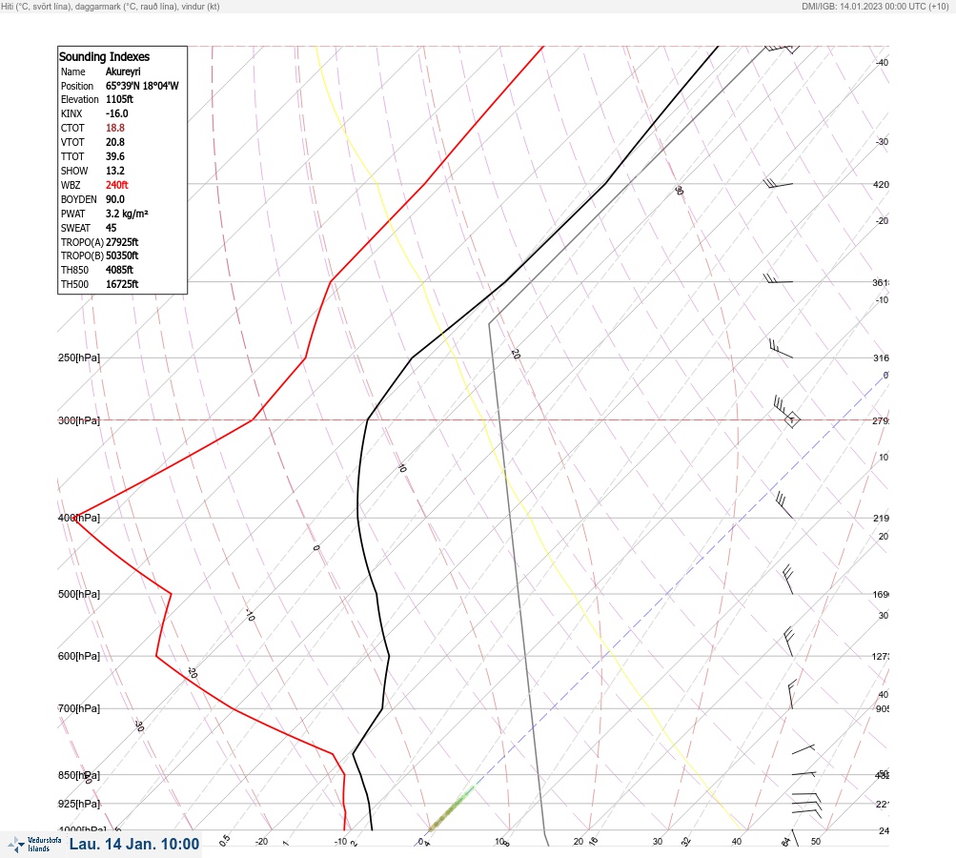Click the wind barb at 300 hPa
The image size is (956, 858).
coord(786,412)
